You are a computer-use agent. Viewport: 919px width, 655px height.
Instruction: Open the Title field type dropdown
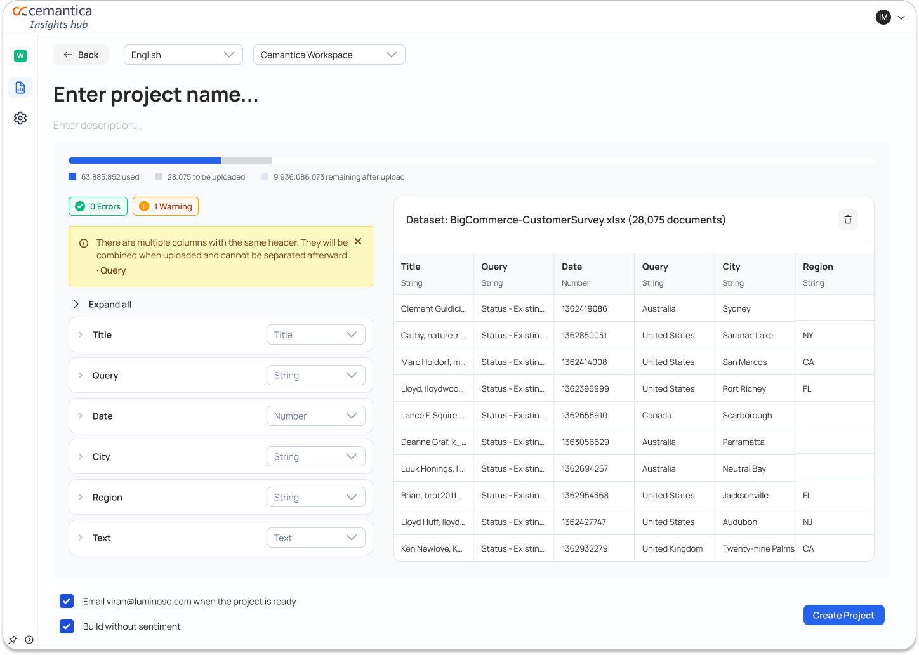316,334
